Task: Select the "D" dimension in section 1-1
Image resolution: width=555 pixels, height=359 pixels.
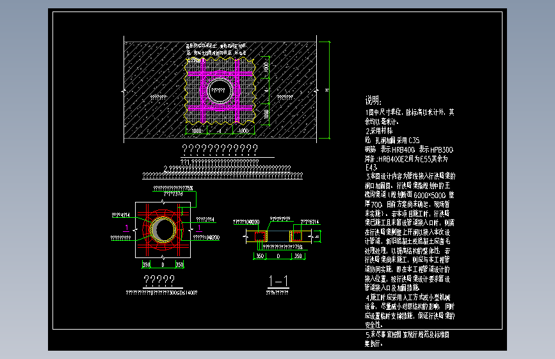Action: point(278,256)
